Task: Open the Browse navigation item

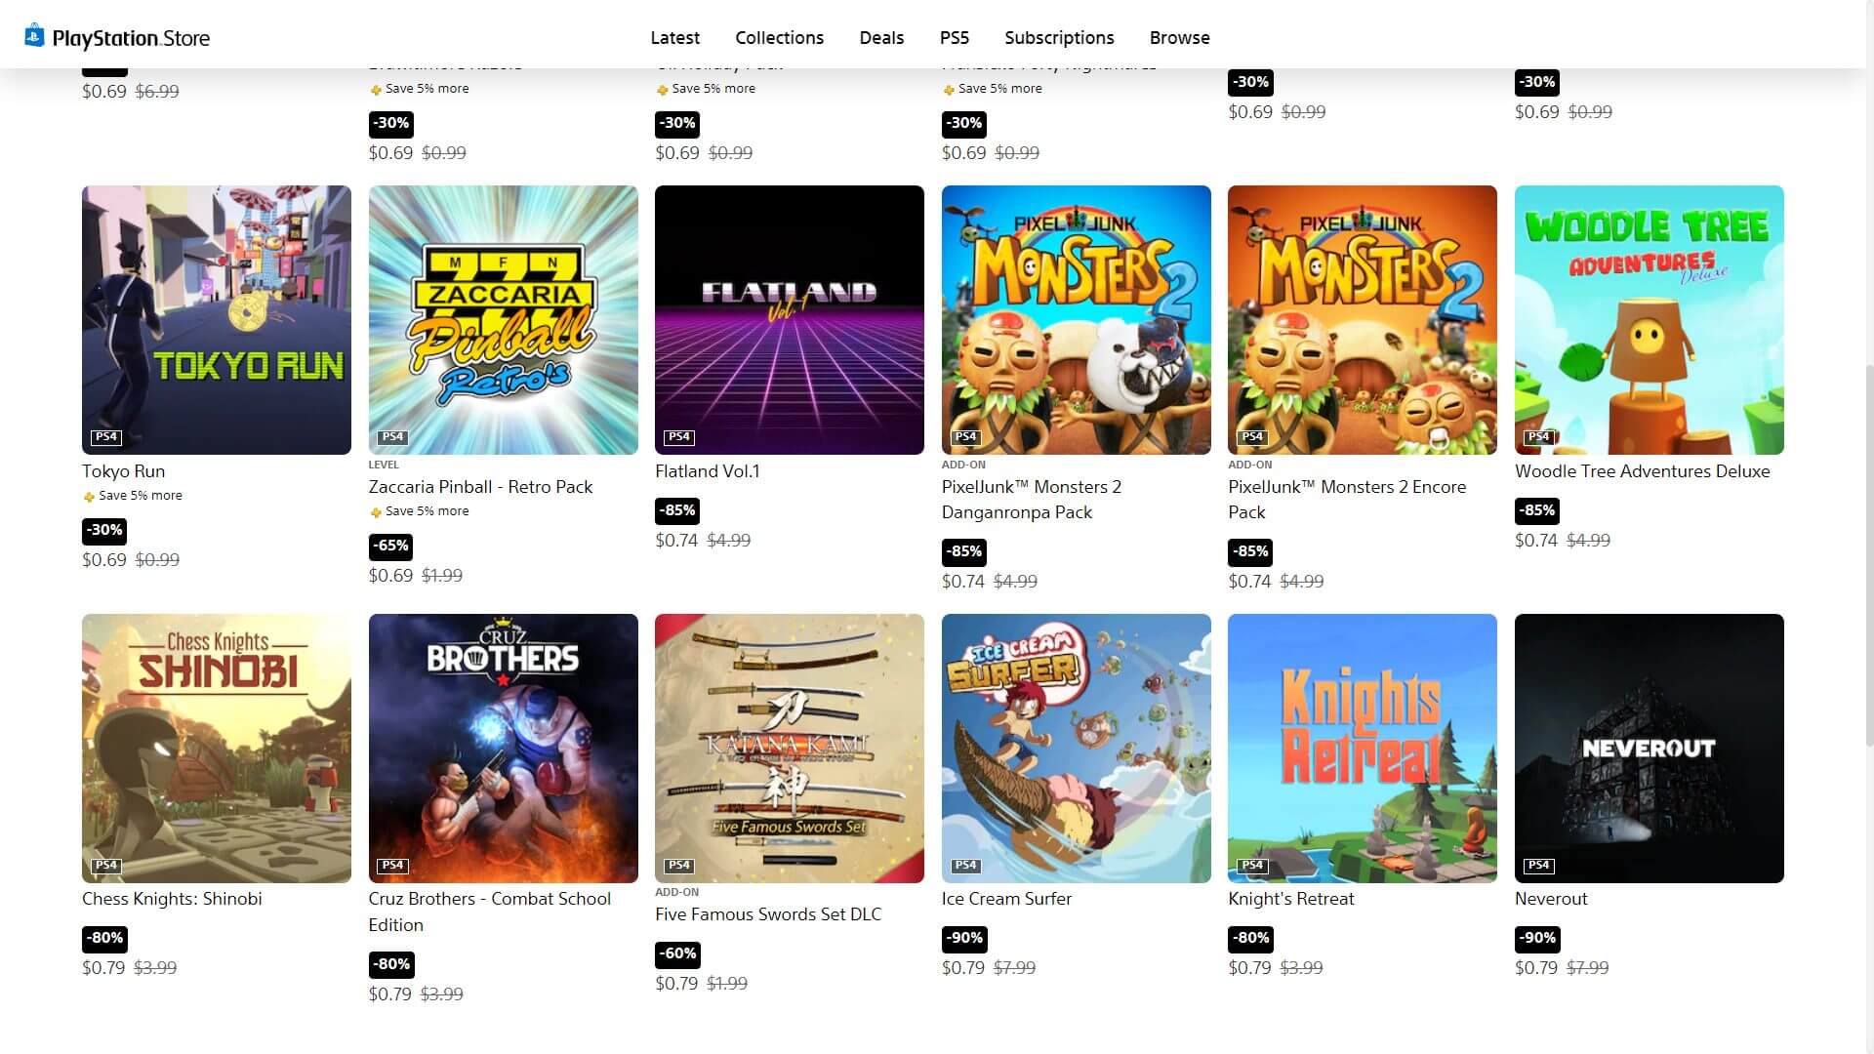Action: tap(1180, 37)
